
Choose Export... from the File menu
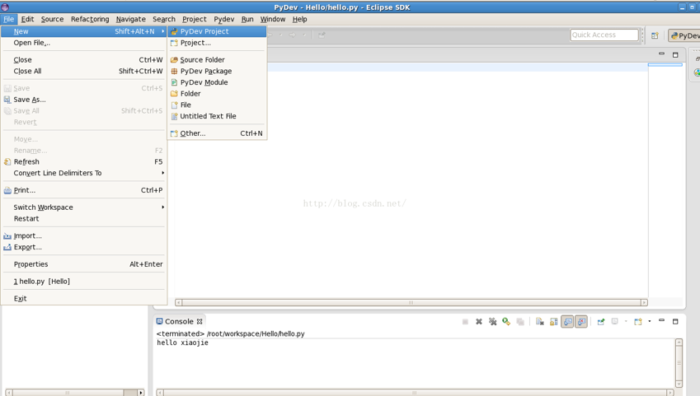pos(84,247)
